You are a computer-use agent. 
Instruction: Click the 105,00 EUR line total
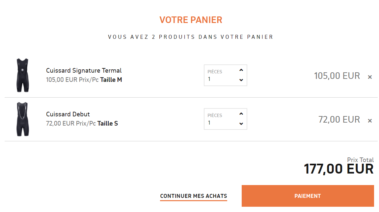tap(337, 76)
